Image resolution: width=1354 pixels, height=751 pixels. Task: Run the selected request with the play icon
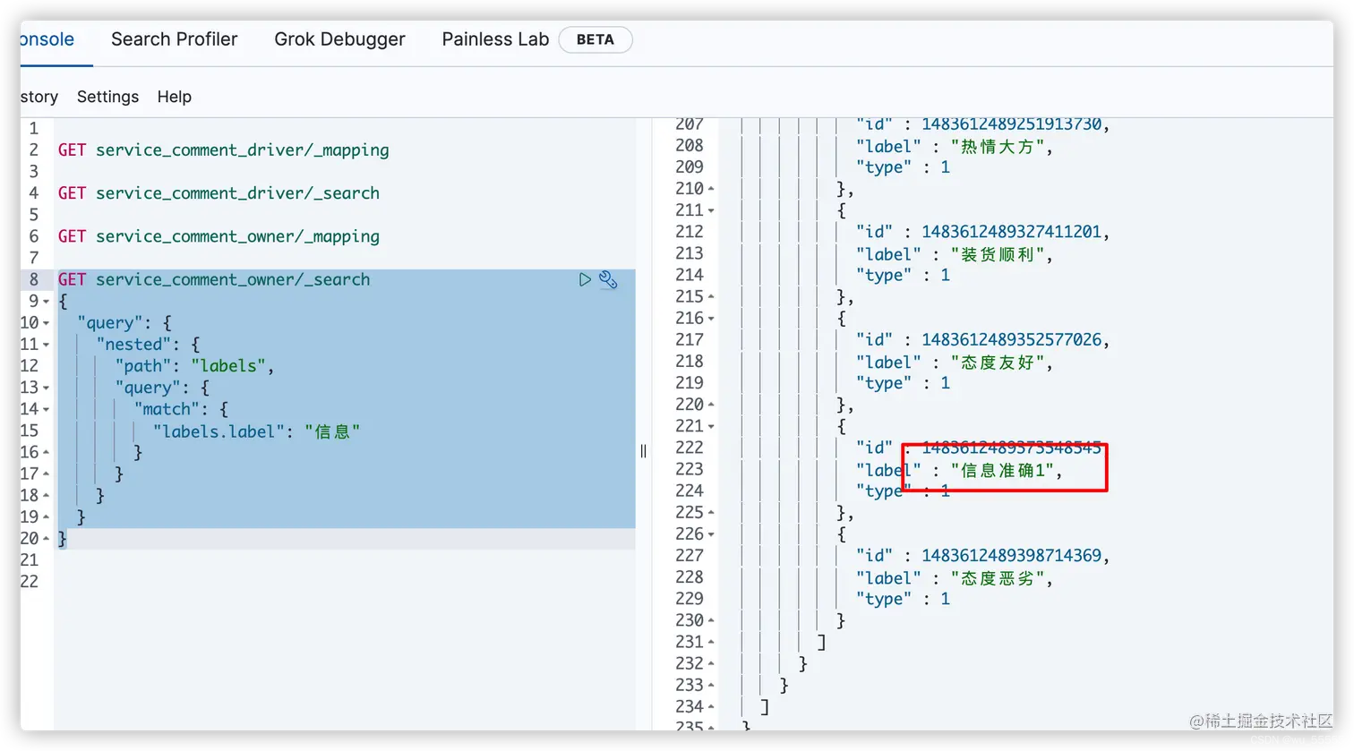(x=585, y=280)
